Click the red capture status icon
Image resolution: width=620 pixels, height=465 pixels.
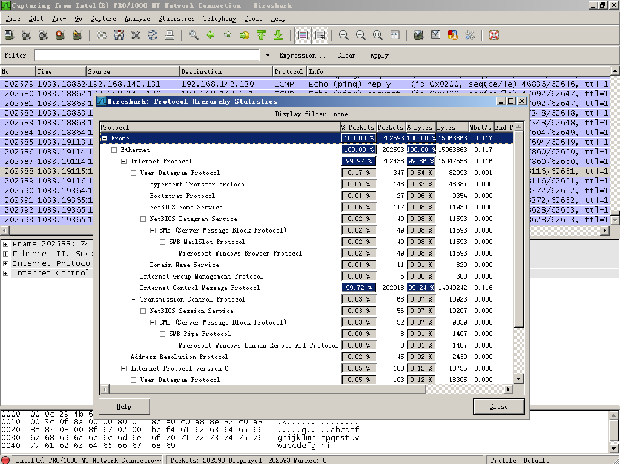tap(6, 460)
